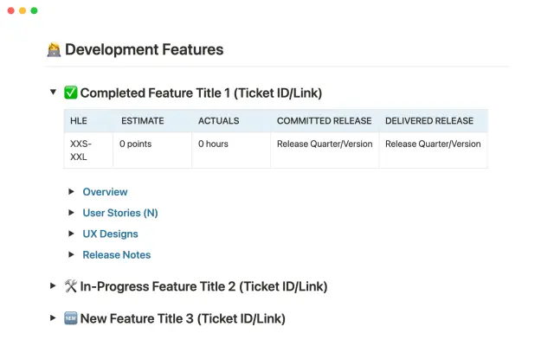Open the Release Notes link

tap(117, 255)
